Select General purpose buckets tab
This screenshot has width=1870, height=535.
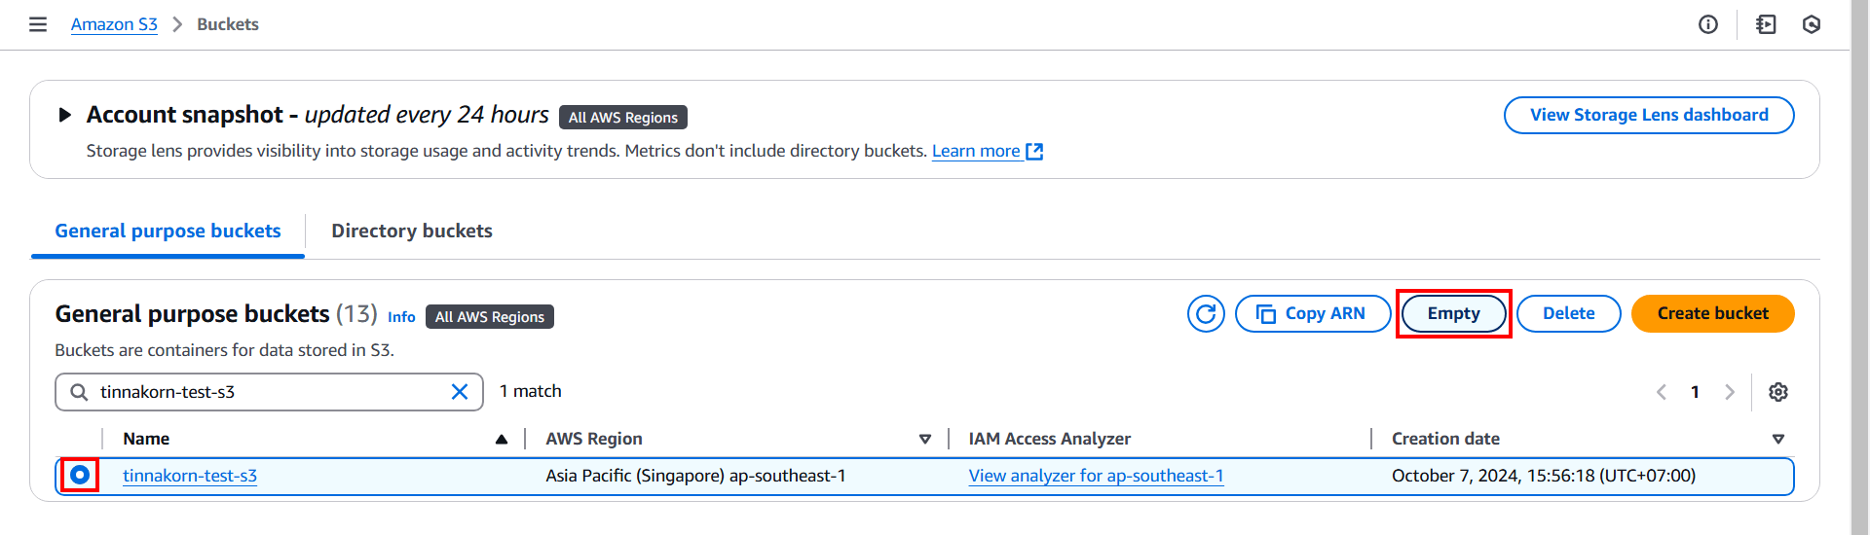(168, 232)
